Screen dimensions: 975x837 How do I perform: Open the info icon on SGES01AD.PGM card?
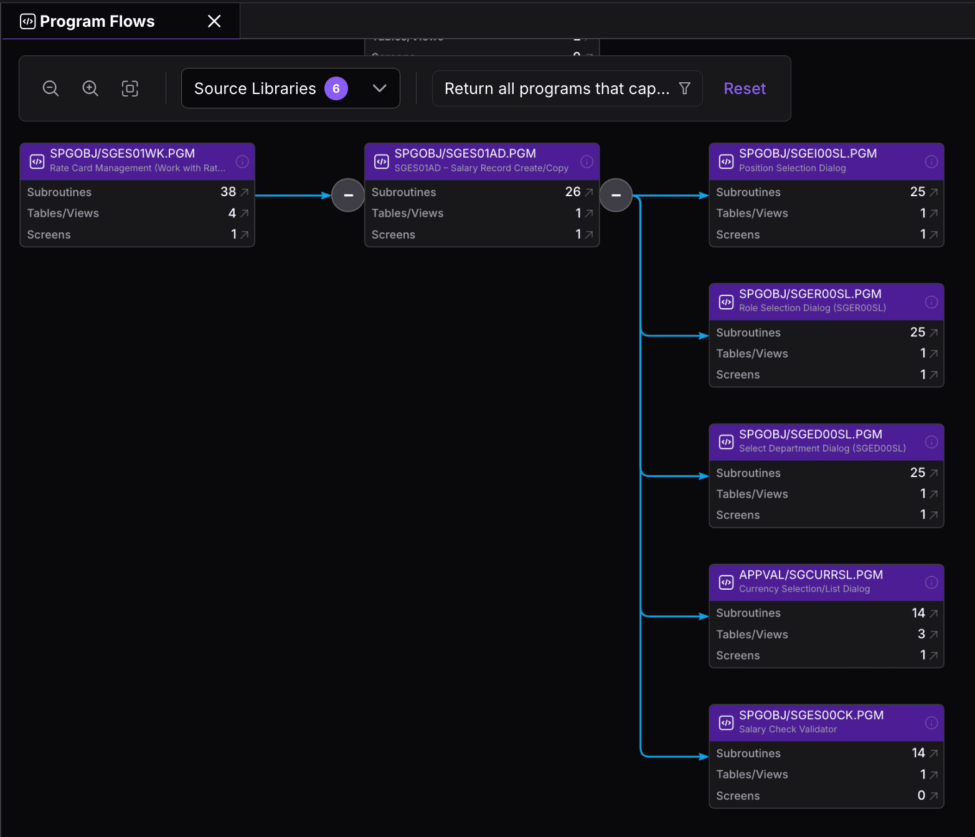pyautogui.click(x=586, y=161)
